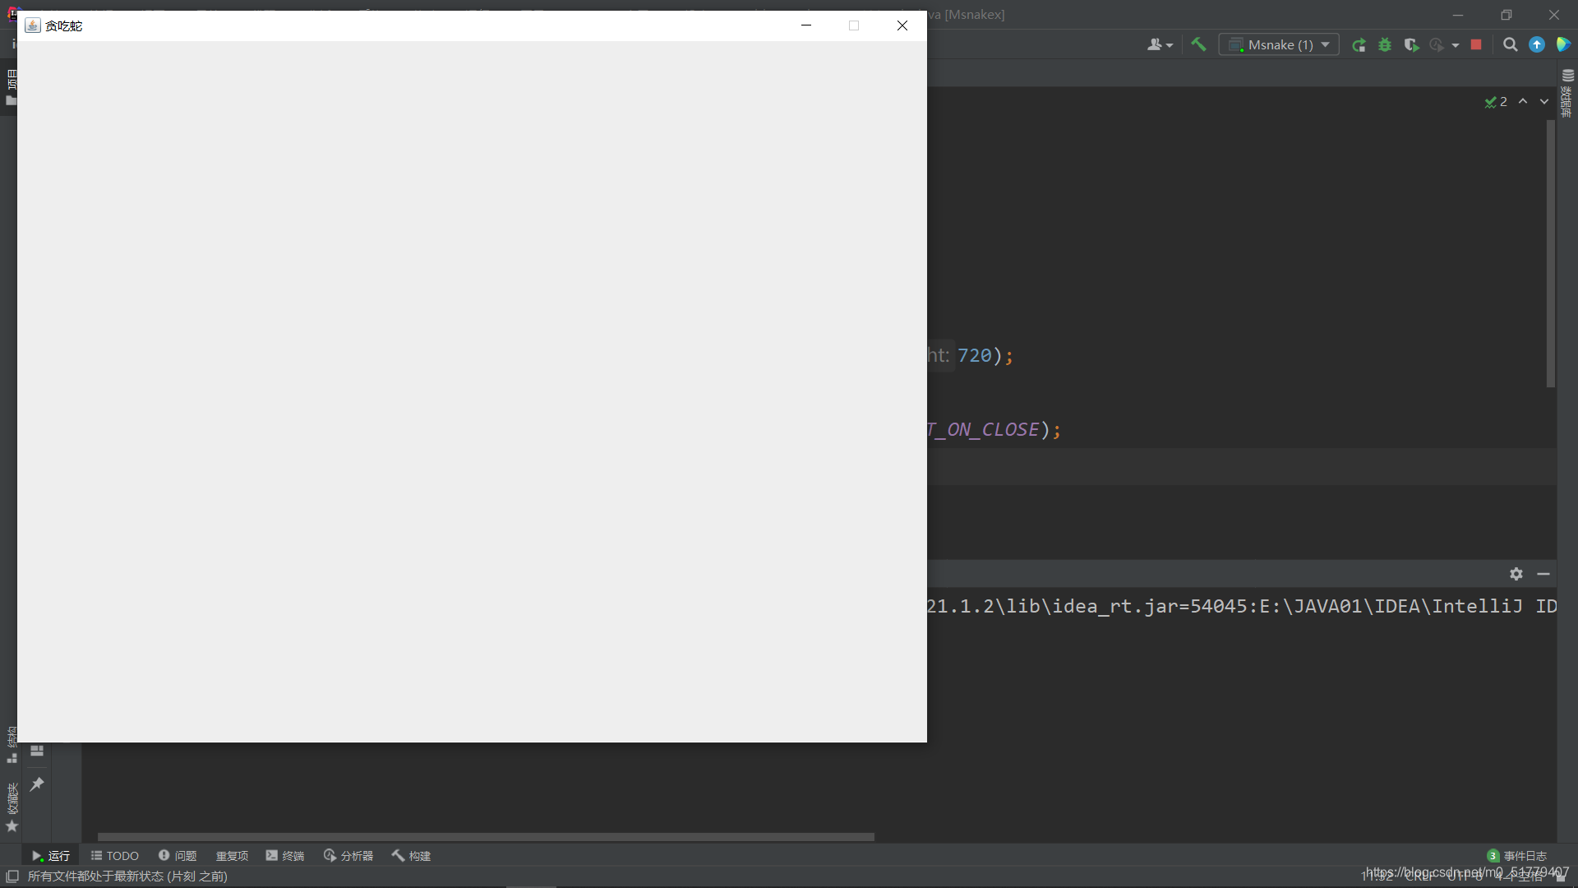Stop the running program with the red square
This screenshot has height=888, width=1578.
1476,45
